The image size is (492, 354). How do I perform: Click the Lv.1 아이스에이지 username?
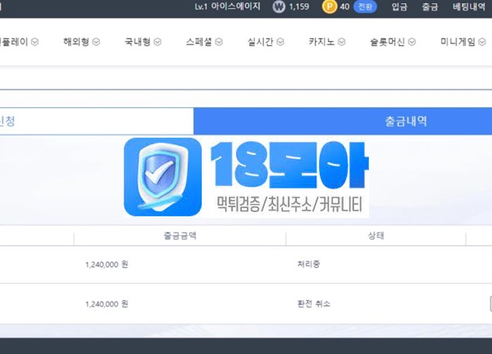coord(227,7)
